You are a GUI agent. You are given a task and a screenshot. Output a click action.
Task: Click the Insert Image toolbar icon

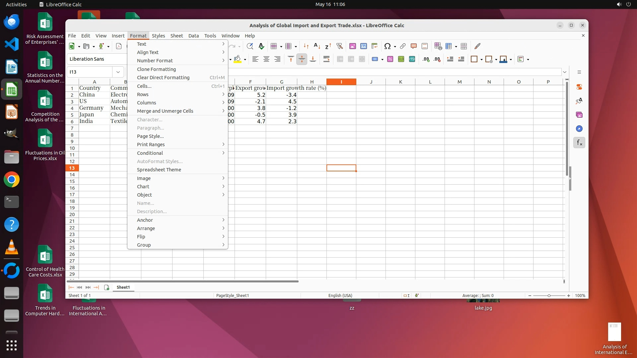(x=352, y=46)
